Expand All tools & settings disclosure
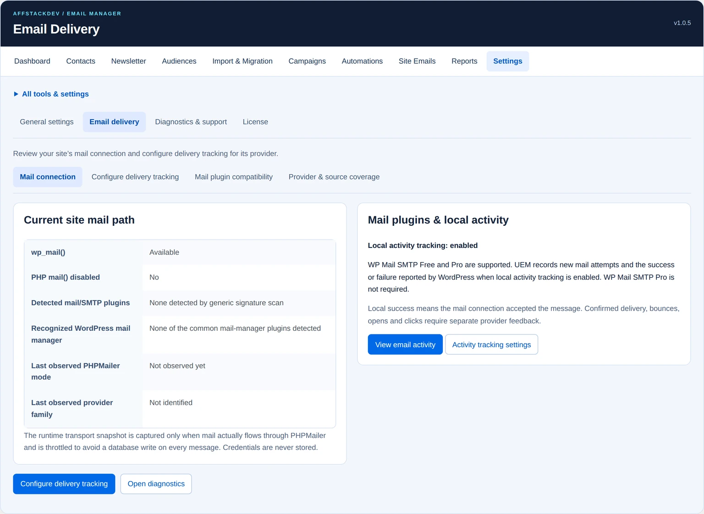 pyautogui.click(x=51, y=94)
